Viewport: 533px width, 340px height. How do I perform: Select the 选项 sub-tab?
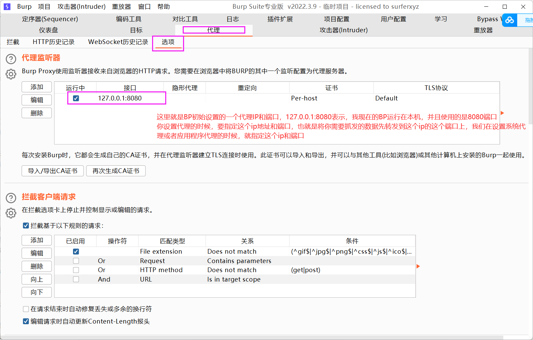[x=168, y=42]
